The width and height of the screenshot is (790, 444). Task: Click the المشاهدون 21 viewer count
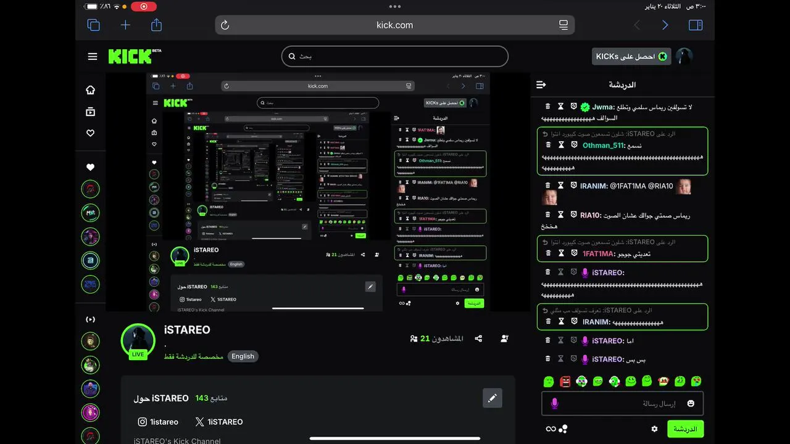pyautogui.click(x=436, y=339)
